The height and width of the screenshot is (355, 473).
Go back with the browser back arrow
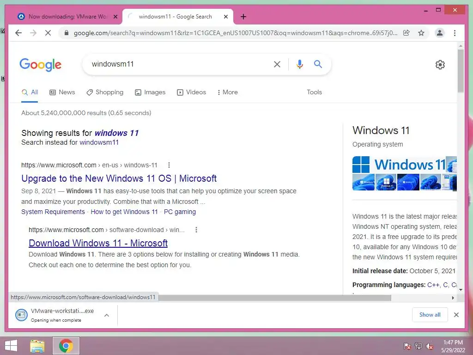18,33
